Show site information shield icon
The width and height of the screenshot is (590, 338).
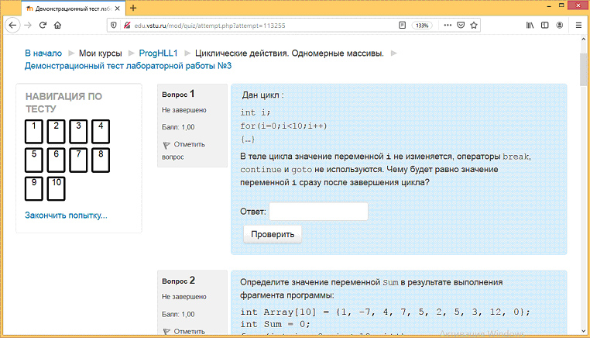pos(114,25)
